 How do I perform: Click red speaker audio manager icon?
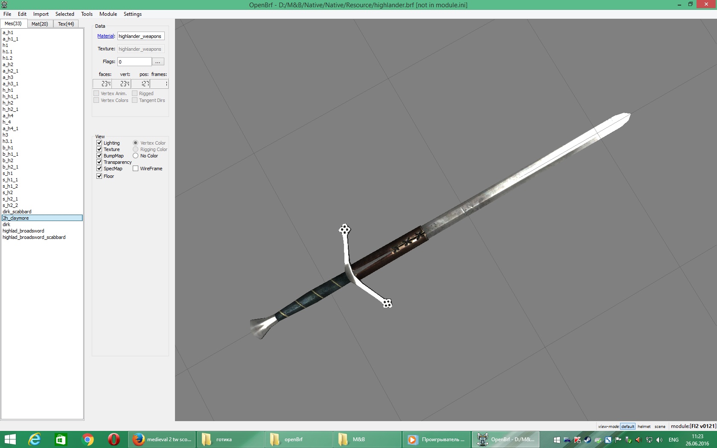tap(638, 440)
